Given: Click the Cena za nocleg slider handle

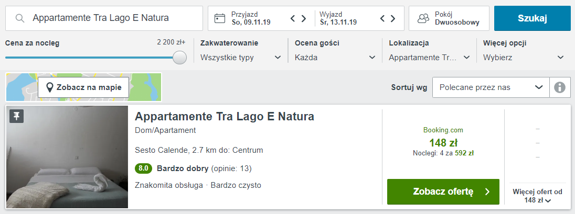Looking at the screenshot, I should click(x=179, y=58).
